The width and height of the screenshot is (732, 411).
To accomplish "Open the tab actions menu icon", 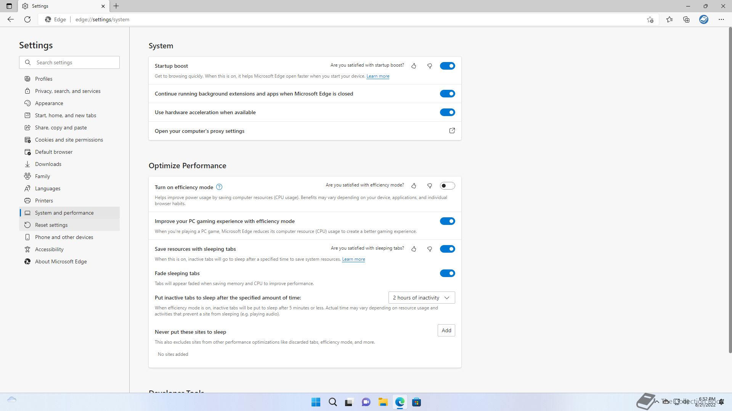I will [x=9, y=6].
